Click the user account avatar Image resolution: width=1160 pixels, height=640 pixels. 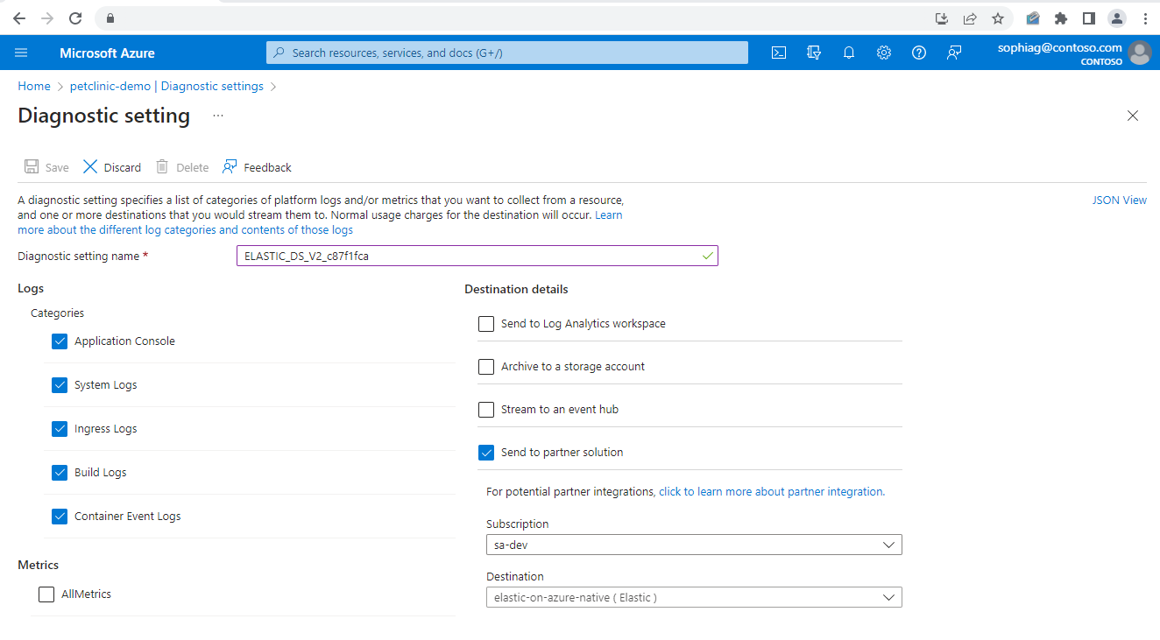point(1139,53)
